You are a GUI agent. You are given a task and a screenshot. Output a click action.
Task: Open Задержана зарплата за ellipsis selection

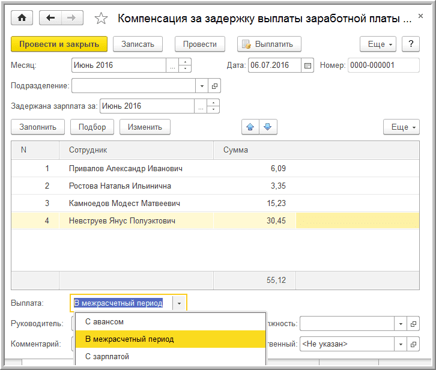(x=201, y=106)
